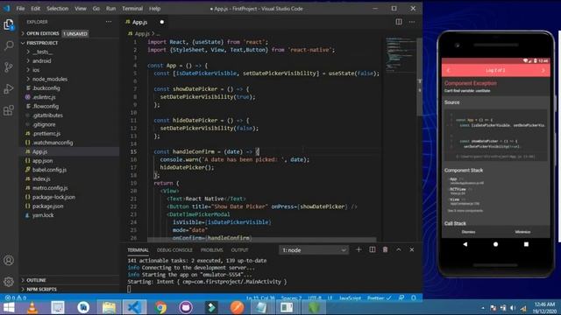Click the Split Editor icon
Viewport: 561px width, 315px height.
pyautogui.click(x=399, y=22)
